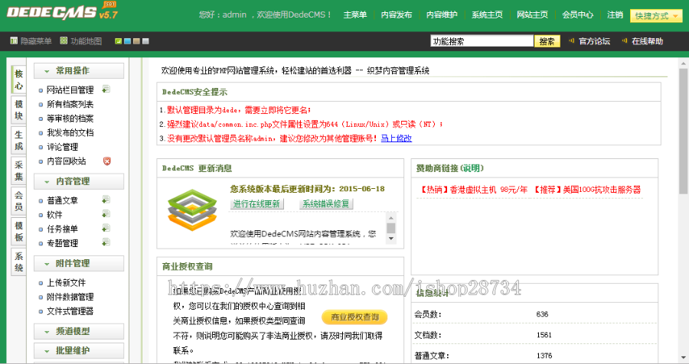Image resolution: width=689 pixels, height=364 pixels.
Task: Click the 马上修改 link
Action: point(396,138)
